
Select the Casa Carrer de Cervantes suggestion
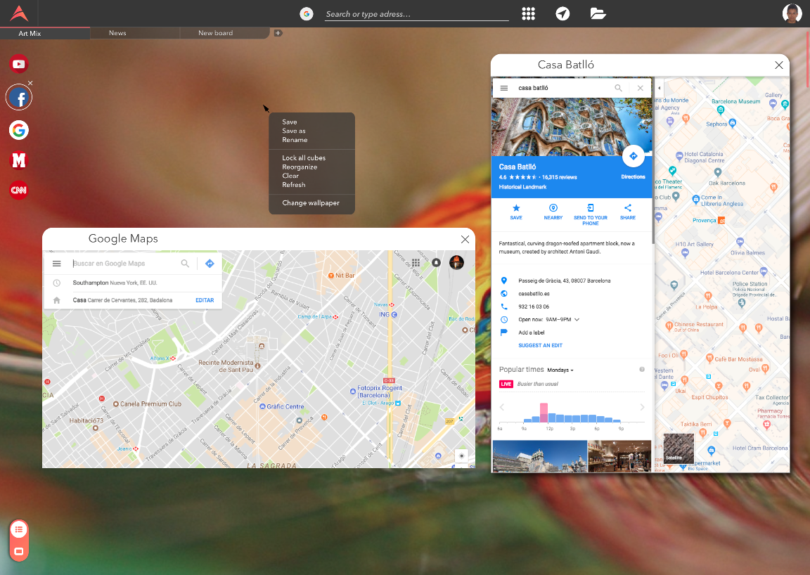point(122,300)
